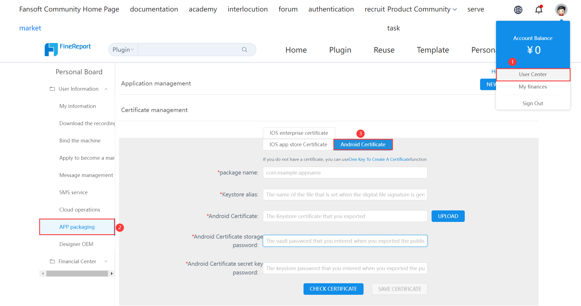
Task: Open the Plugin nav item
Action: coord(340,50)
